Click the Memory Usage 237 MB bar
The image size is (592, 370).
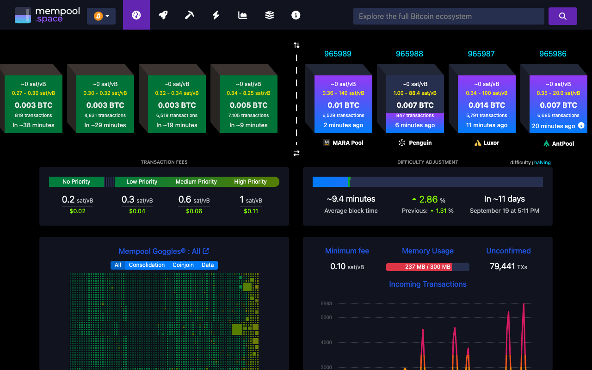(x=428, y=267)
